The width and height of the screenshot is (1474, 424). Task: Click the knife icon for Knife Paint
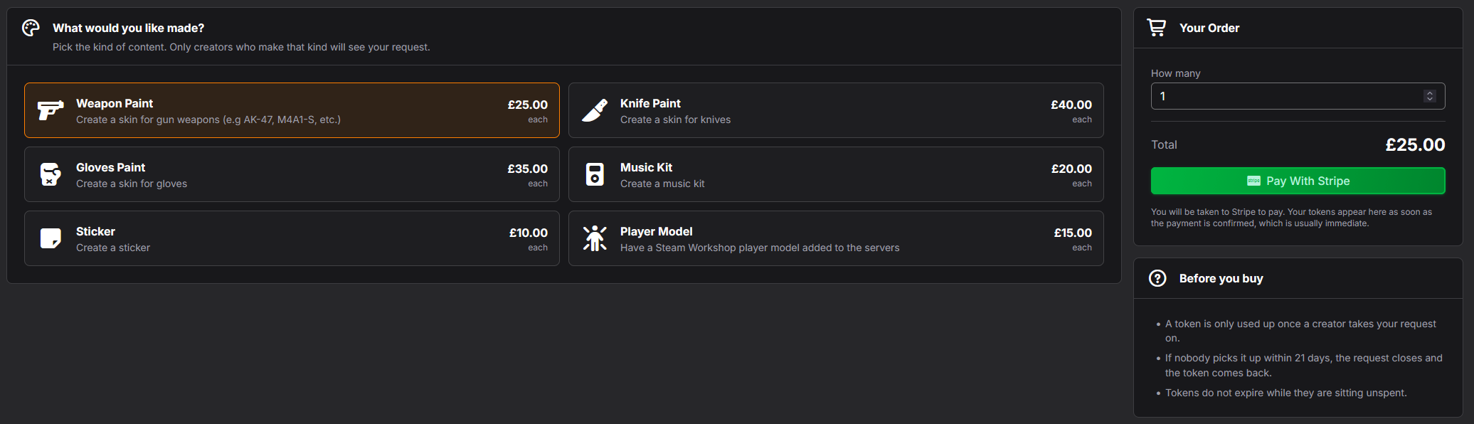595,110
